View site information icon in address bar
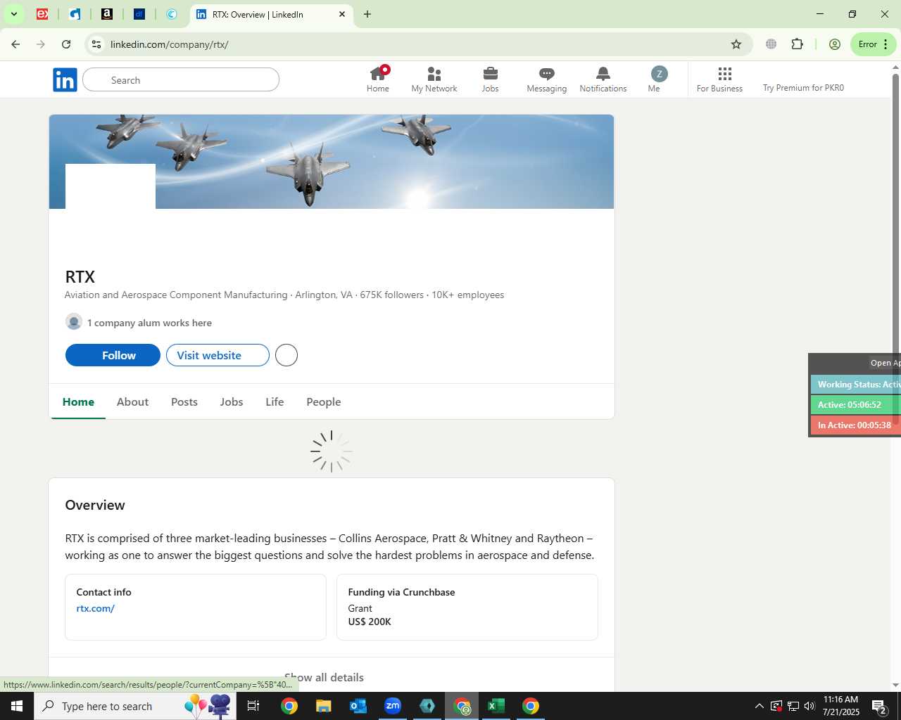Image resolution: width=901 pixels, height=720 pixels. point(96,44)
